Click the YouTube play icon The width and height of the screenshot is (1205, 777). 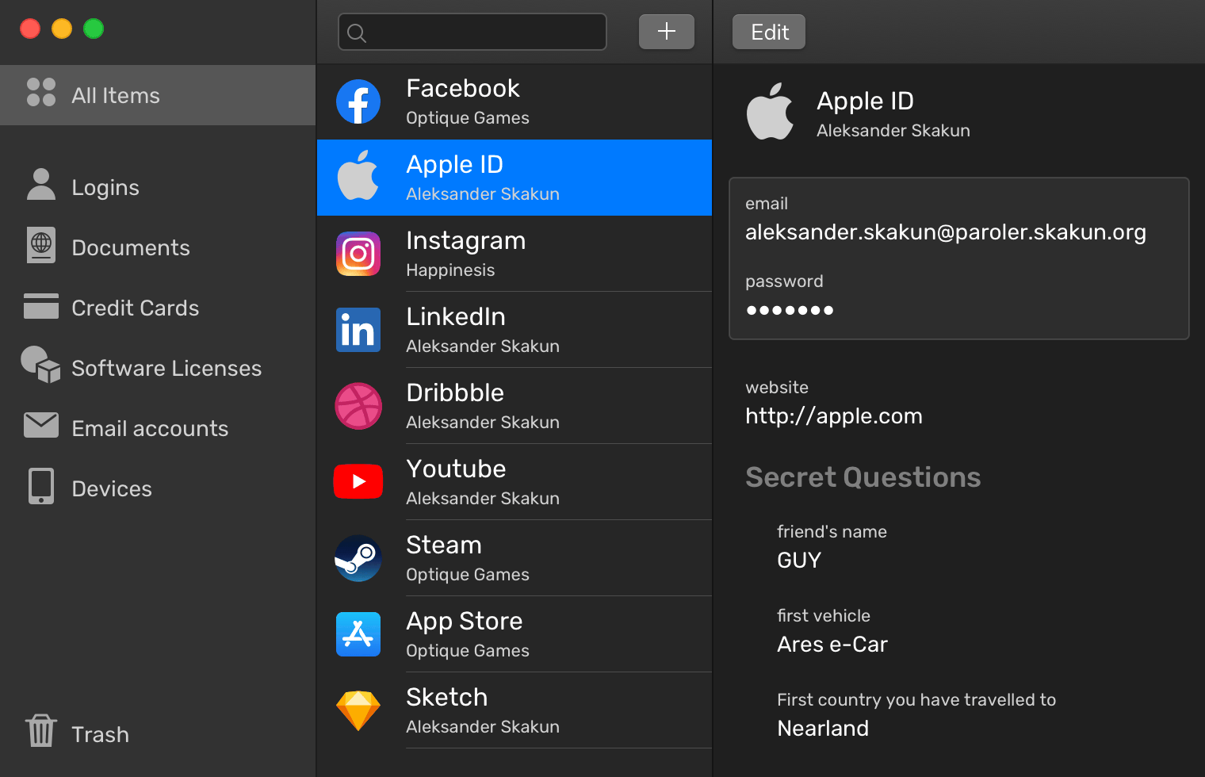click(x=358, y=482)
